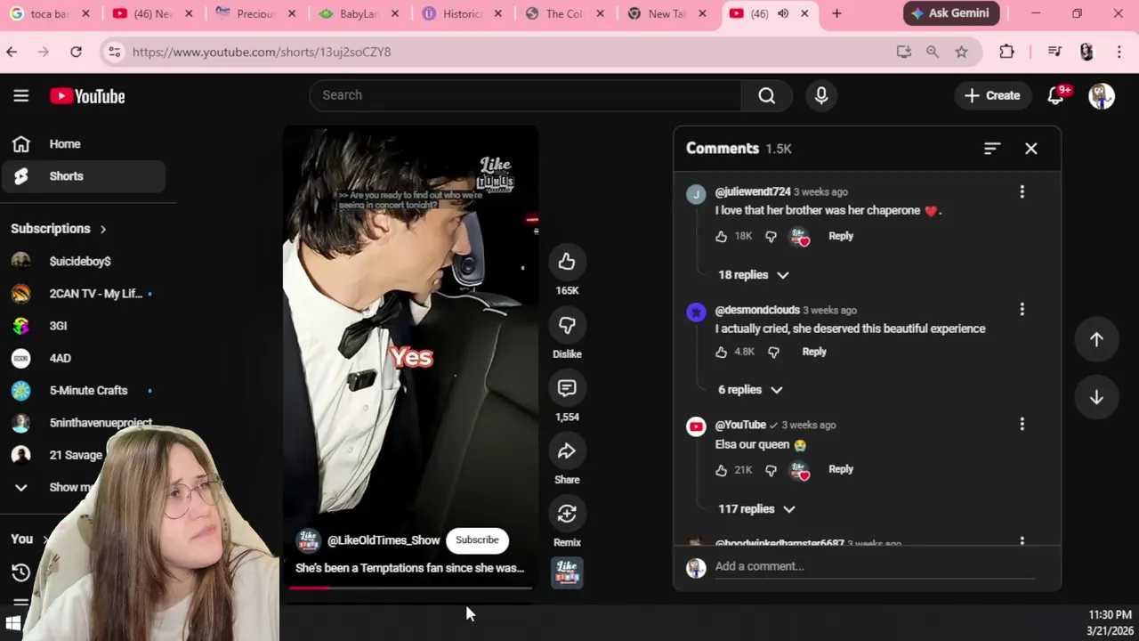Image resolution: width=1139 pixels, height=641 pixels.
Task: Open the Create button
Action: (x=992, y=95)
